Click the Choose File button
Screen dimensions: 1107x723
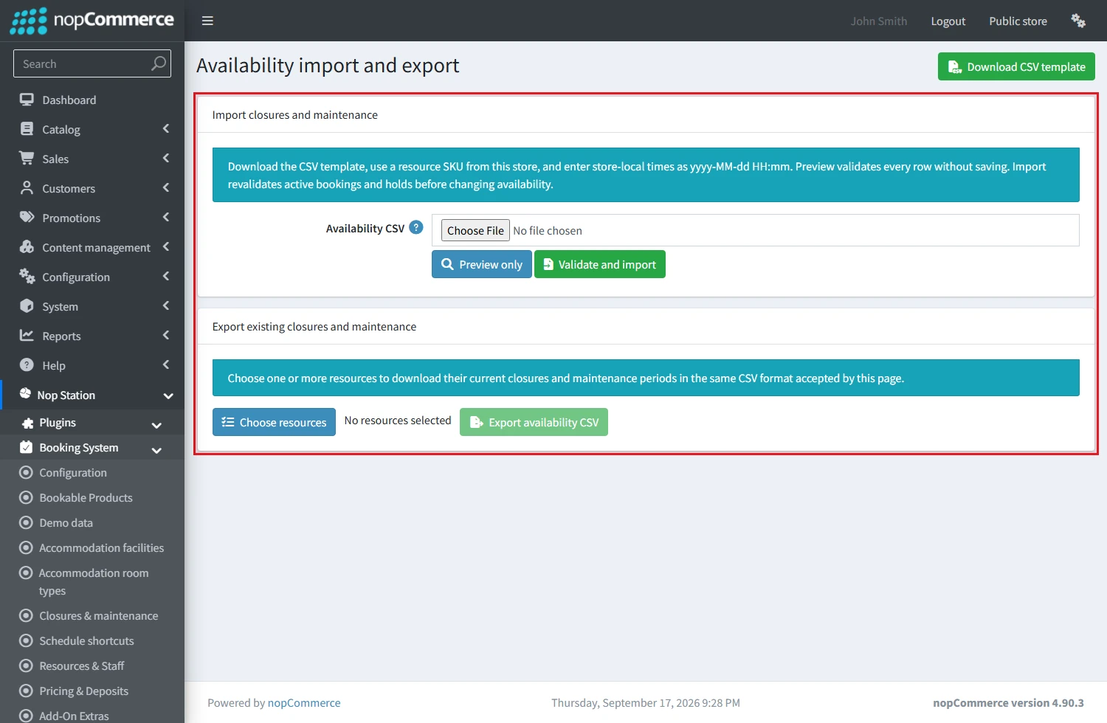[x=475, y=230]
